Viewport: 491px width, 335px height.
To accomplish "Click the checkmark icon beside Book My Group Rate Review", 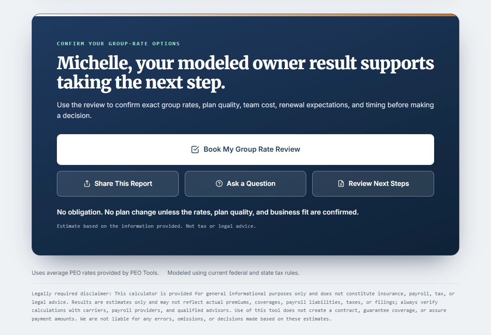I will 195,150.
